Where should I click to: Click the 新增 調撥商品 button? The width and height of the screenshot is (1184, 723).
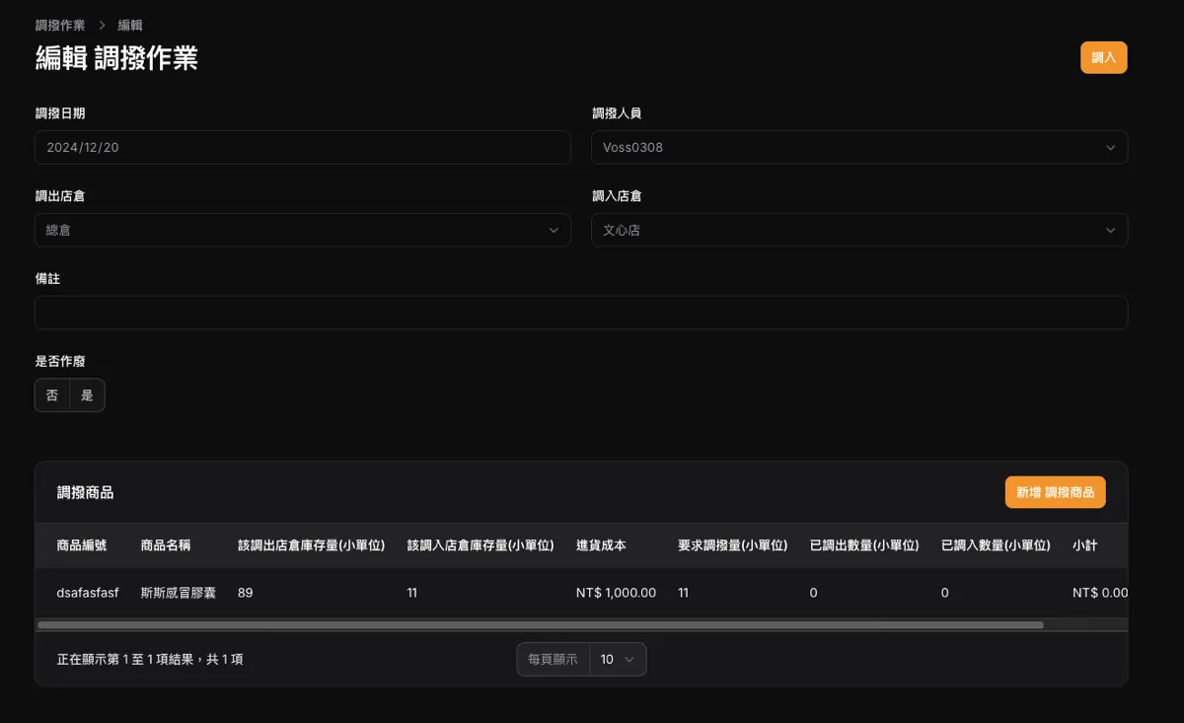tap(1055, 492)
